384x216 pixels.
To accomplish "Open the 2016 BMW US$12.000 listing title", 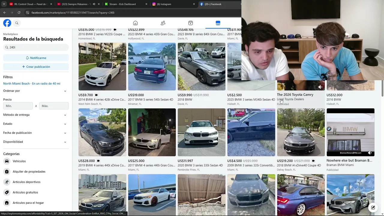I will 334,100.
